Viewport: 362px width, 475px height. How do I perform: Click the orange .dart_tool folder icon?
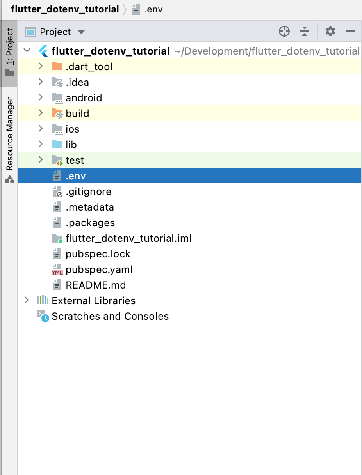(57, 66)
